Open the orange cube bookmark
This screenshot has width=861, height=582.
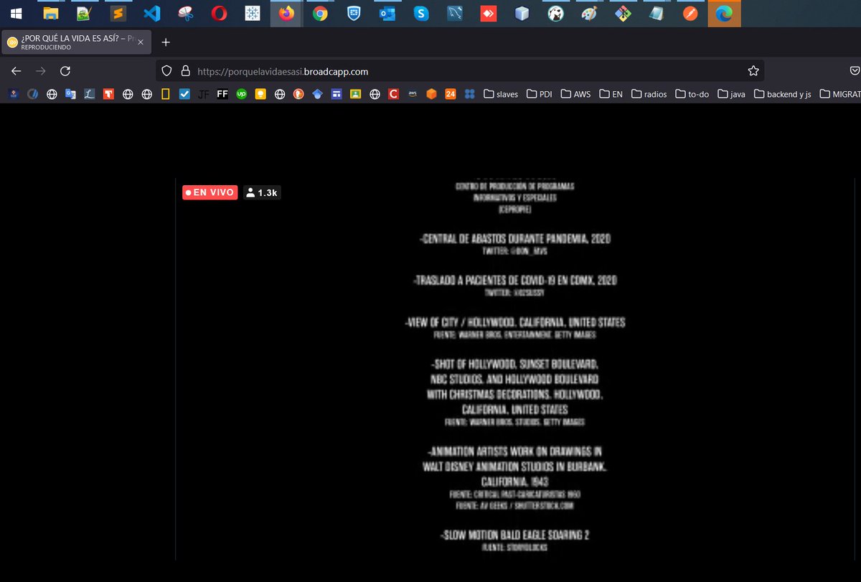click(431, 94)
